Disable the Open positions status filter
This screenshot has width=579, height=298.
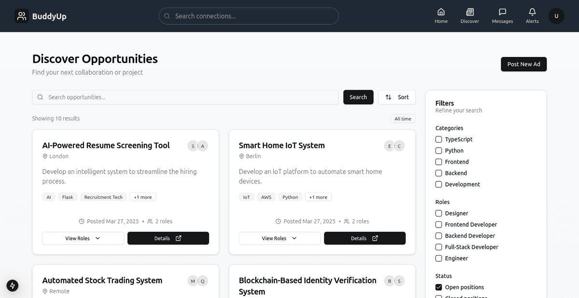coord(439,287)
